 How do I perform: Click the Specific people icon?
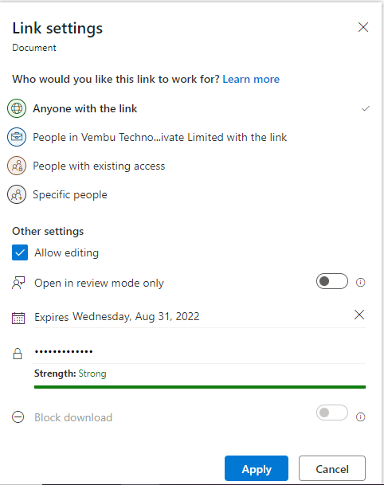[17, 194]
